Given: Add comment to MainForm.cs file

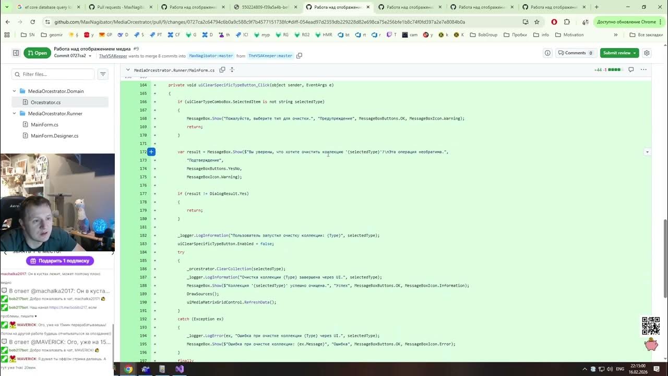Looking at the screenshot, I should click(x=631, y=69).
